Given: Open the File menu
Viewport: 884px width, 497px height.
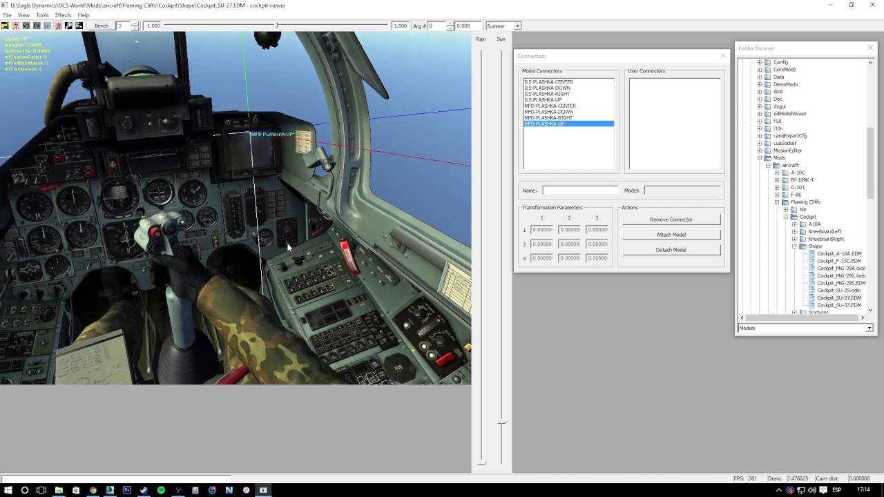Looking at the screenshot, I should tap(7, 14).
